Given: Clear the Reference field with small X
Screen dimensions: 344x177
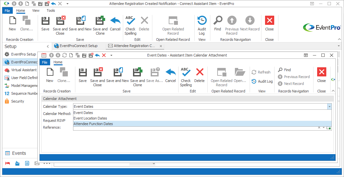Looking at the screenshot, I should 319,128.
